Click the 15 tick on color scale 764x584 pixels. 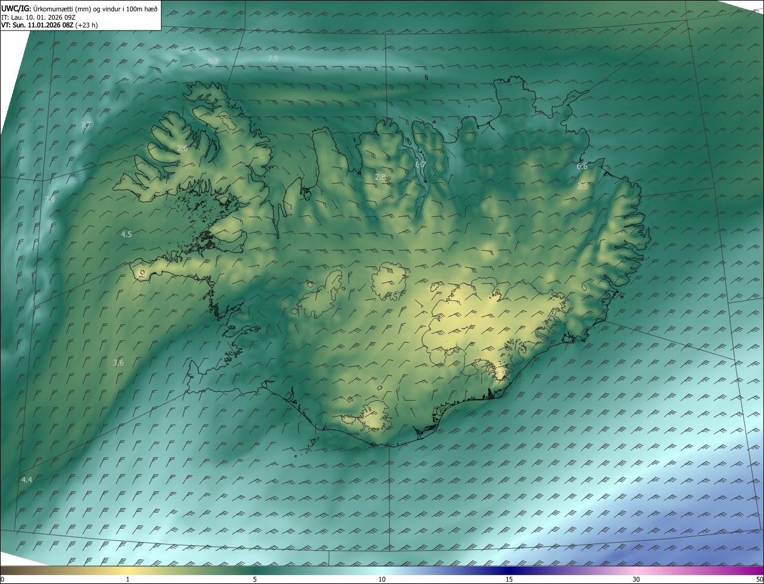coord(509,579)
